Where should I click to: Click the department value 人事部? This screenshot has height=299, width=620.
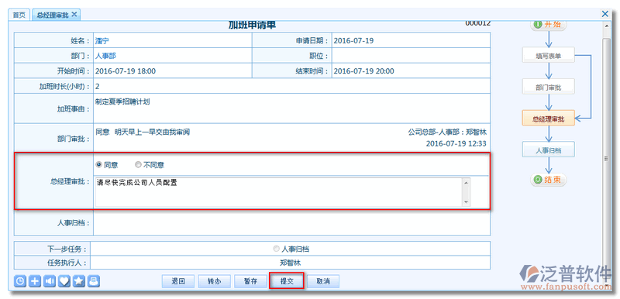tap(105, 56)
